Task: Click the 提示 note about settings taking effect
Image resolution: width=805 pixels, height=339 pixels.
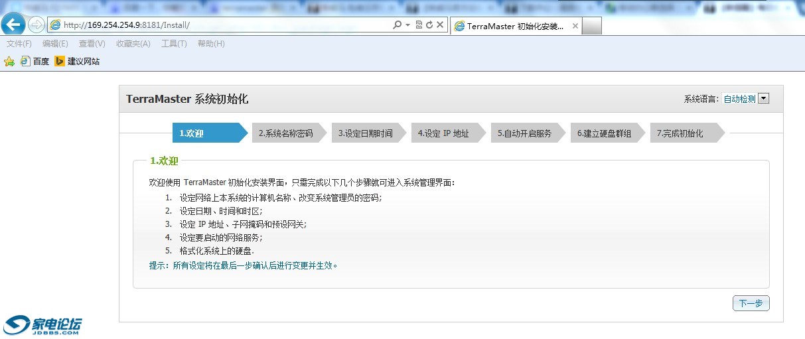Action: point(244,265)
